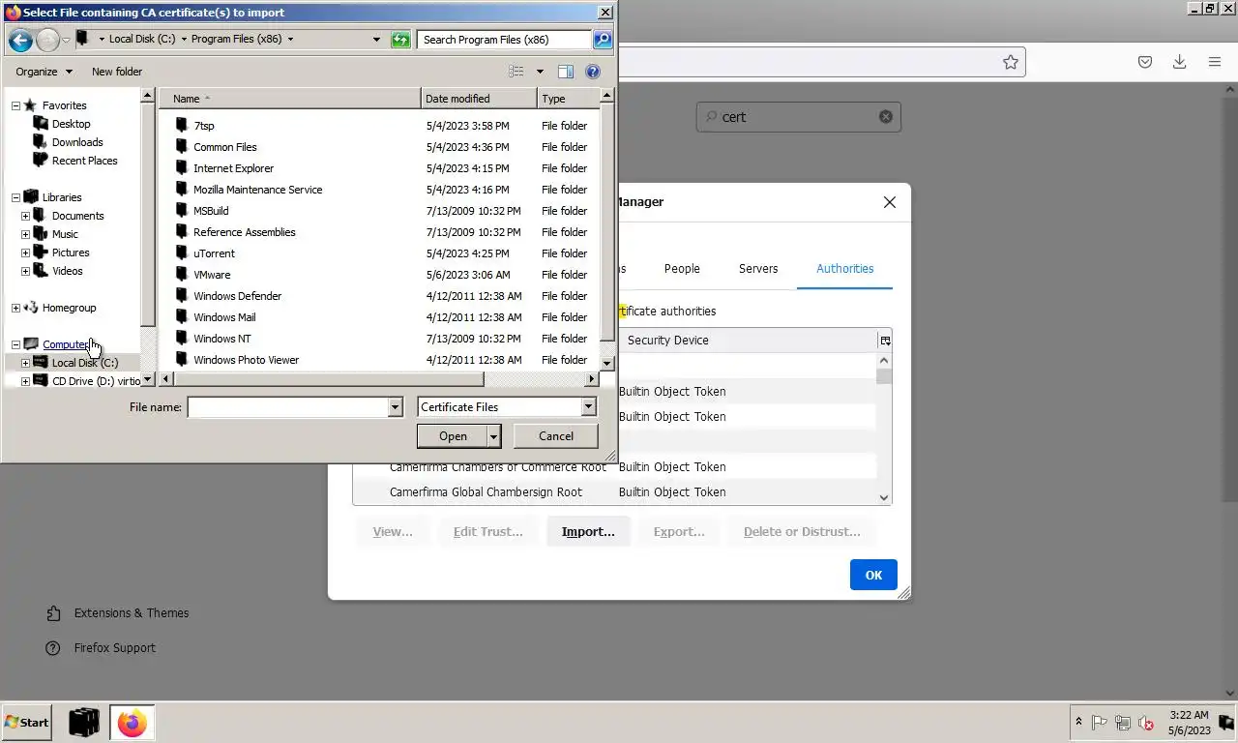Open the Certificate Files type dropdown
This screenshot has height=743, width=1238.
click(x=588, y=407)
